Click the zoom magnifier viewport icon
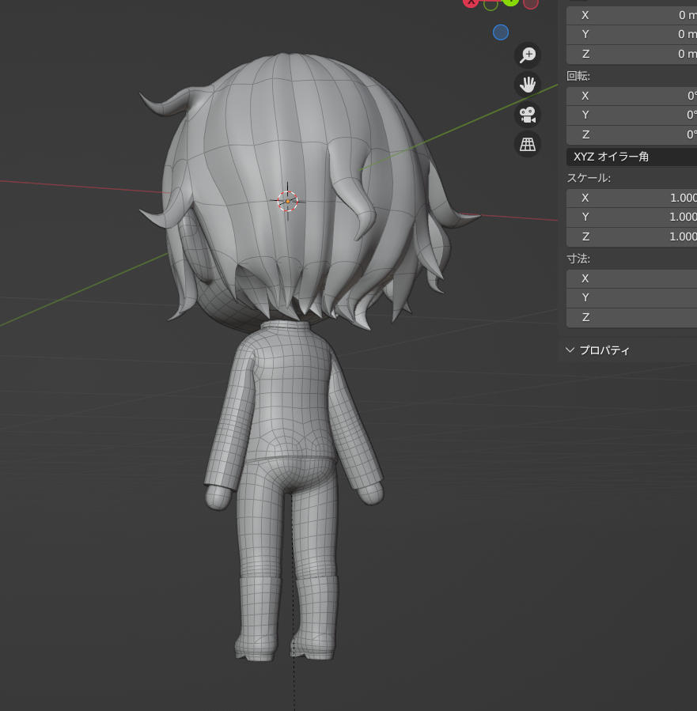The width and height of the screenshot is (697, 711). coord(528,55)
